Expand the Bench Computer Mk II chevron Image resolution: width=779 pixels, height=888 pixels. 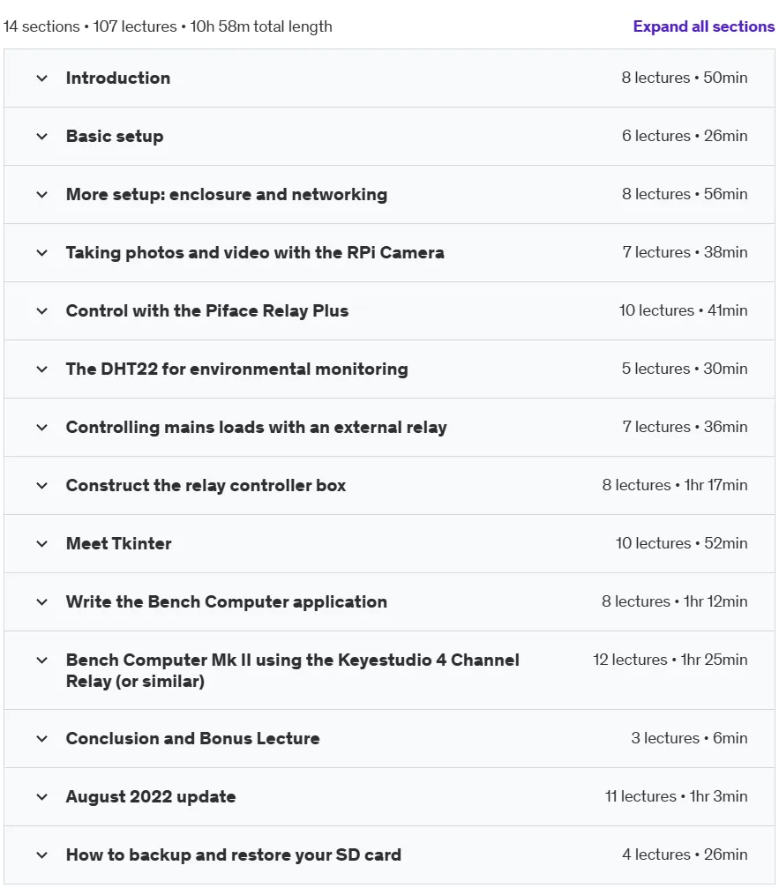42,660
